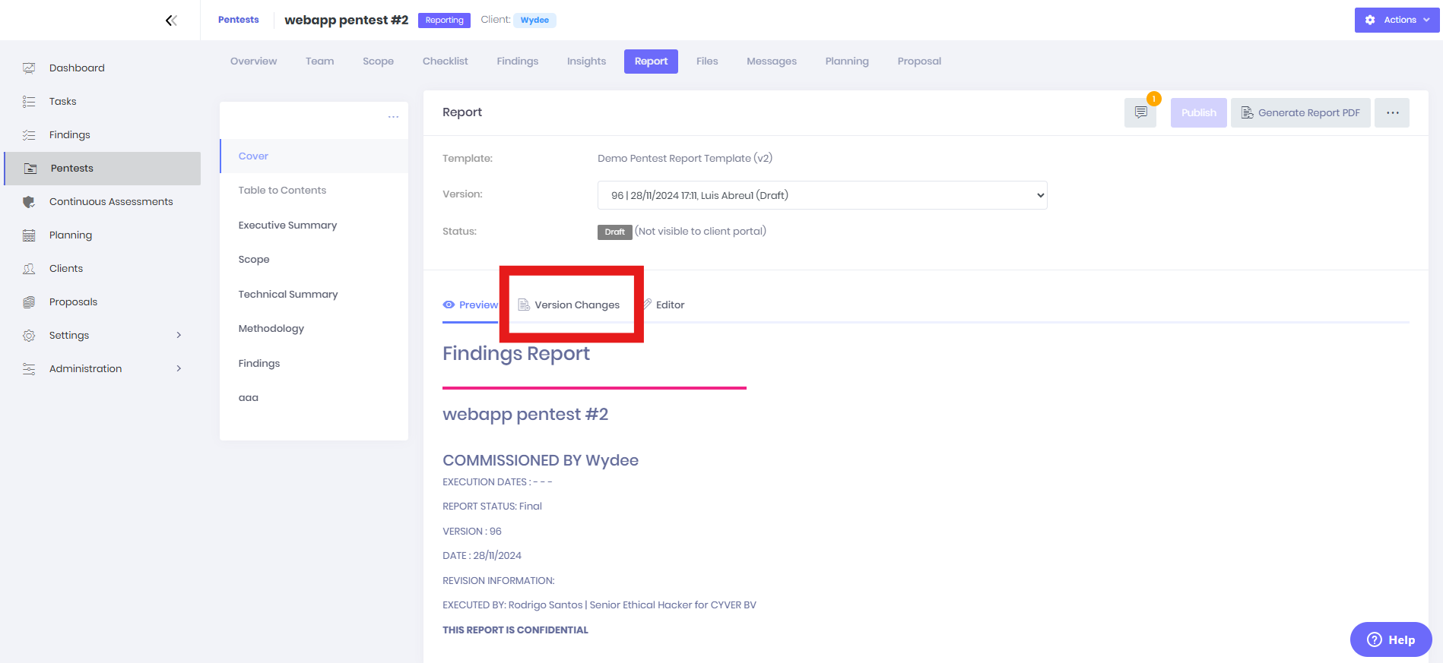This screenshot has width=1443, height=663.
Task: Click the Pentests folder icon
Action: point(30,169)
